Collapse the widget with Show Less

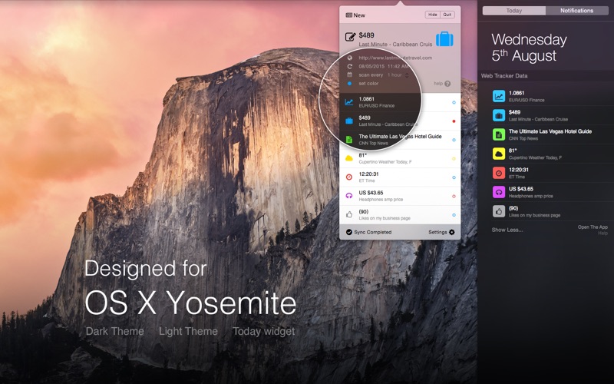point(507,230)
